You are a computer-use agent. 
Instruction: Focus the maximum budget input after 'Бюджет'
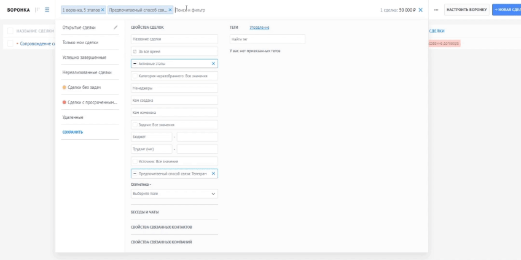(x=197, y=137)
